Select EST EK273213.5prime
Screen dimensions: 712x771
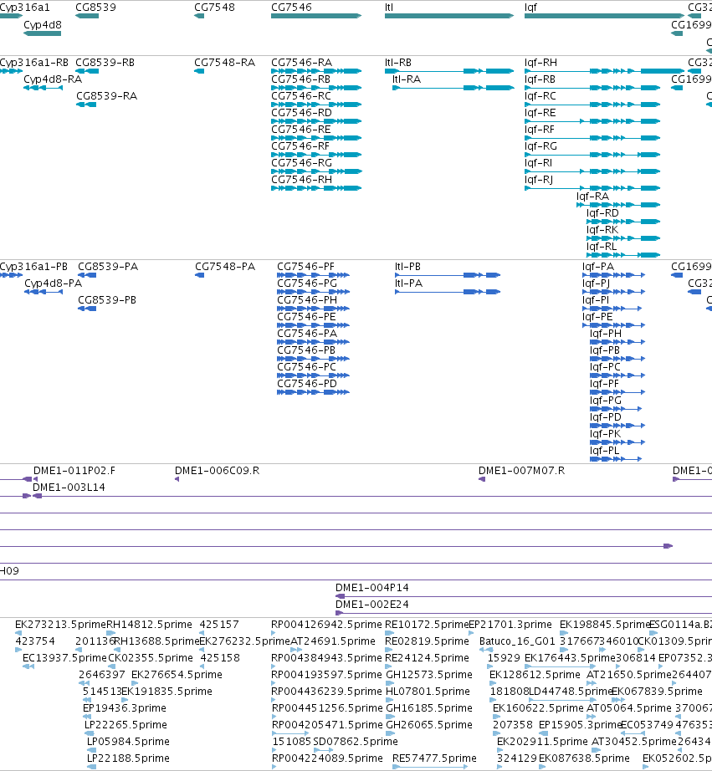[x=60, y=625]
